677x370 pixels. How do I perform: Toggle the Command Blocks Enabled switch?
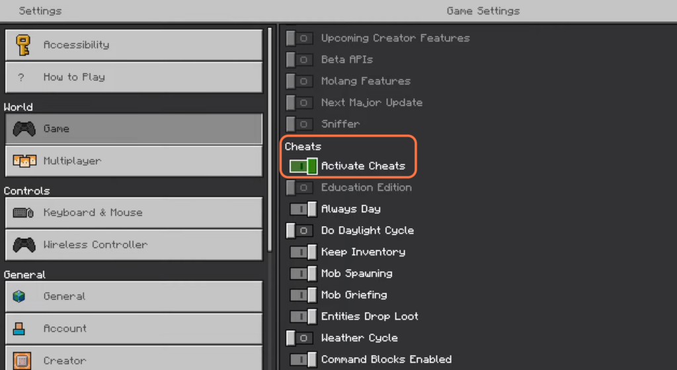point(303,359)
